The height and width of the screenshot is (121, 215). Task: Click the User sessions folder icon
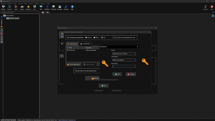[x=5, y=15]
